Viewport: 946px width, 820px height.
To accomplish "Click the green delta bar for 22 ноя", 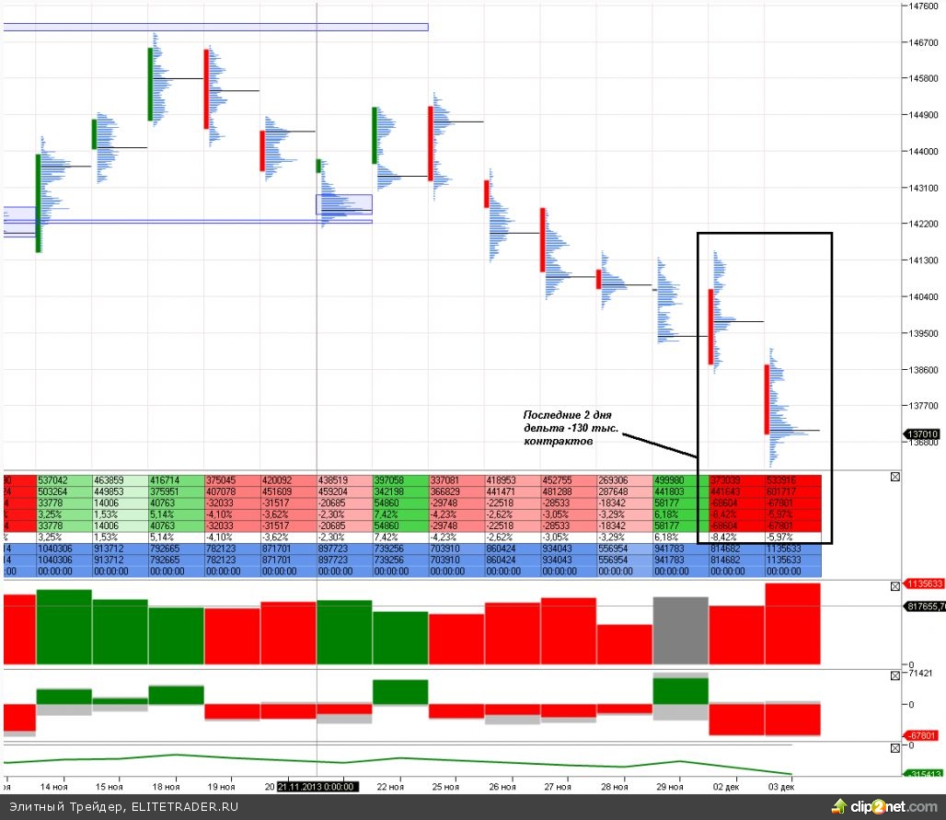I will pos(400,692).
